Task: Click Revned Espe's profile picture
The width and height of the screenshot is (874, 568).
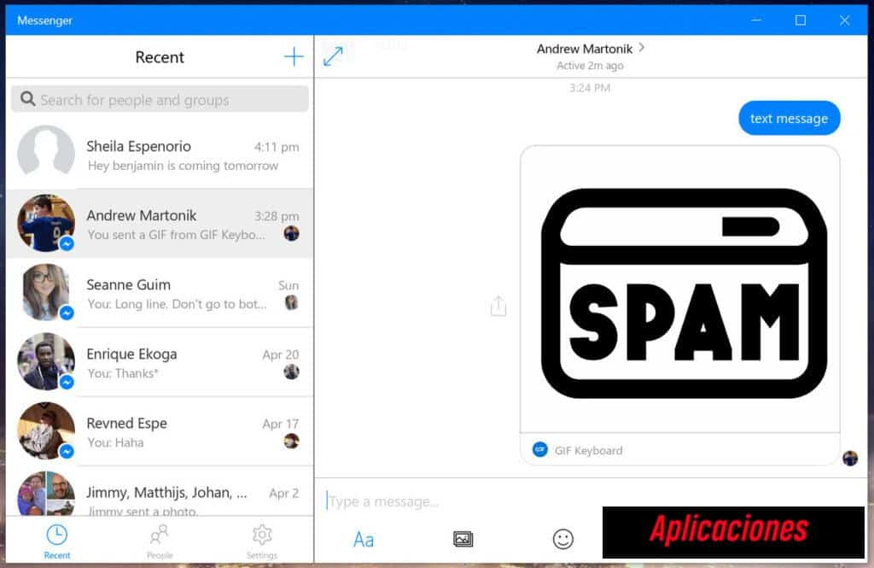Action: (46, 430)
